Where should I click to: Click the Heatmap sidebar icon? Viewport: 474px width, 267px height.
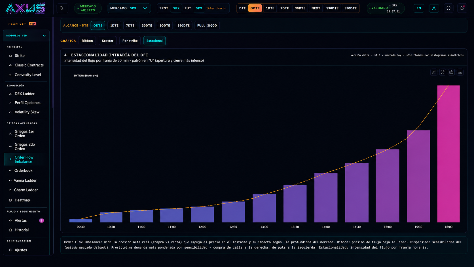pos(10,200)
